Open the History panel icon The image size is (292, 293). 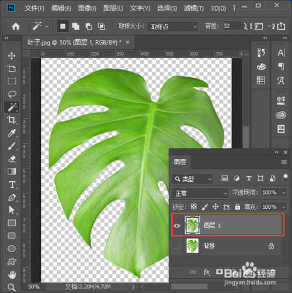(x=261, y=53)
